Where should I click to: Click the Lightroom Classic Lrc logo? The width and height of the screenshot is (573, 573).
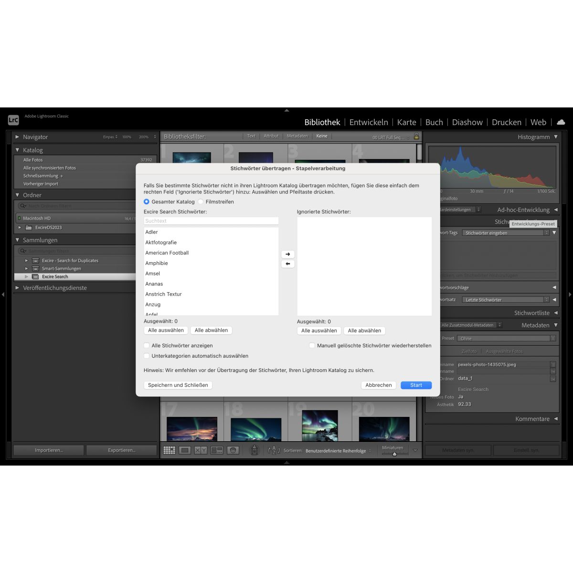pos(13,120)
